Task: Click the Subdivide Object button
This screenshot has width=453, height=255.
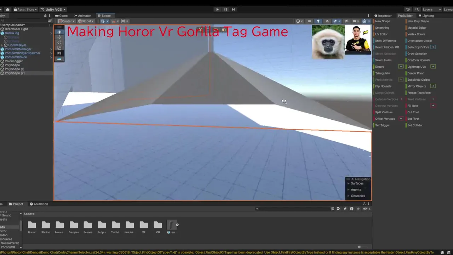Action: (x=418, y=80)
